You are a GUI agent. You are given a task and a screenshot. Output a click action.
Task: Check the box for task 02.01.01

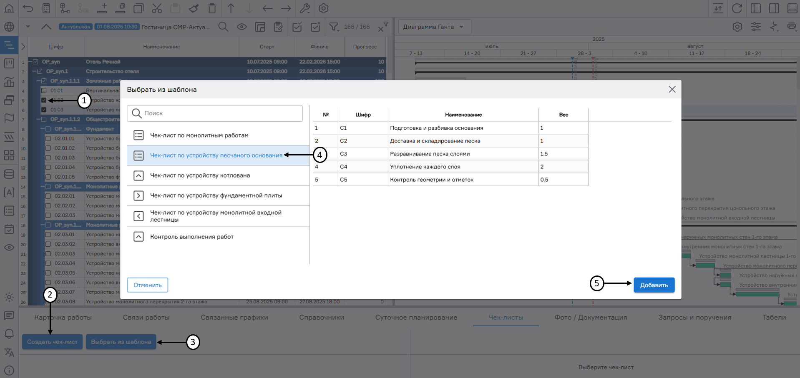click(x=48, y=138)
